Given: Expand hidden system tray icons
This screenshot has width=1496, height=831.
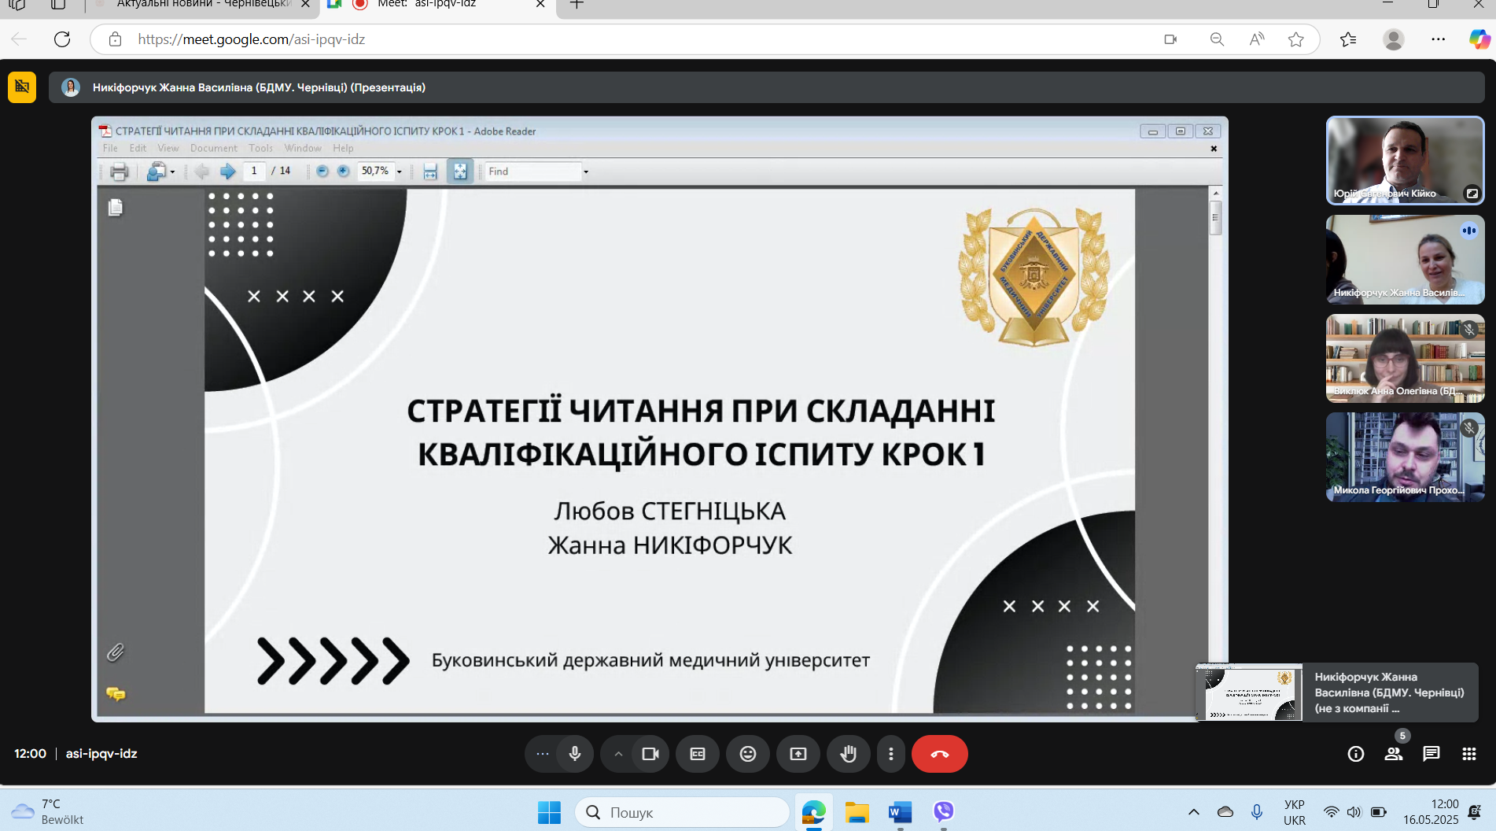Looking at the screenshot, I should coord(1193,812).
